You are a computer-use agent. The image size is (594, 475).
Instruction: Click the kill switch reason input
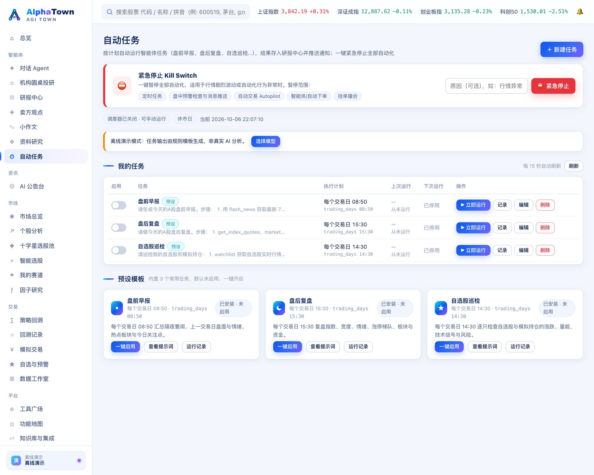click(x=486, y=86)
